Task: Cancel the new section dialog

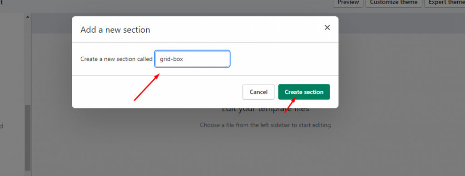Action: coord(258,92)
